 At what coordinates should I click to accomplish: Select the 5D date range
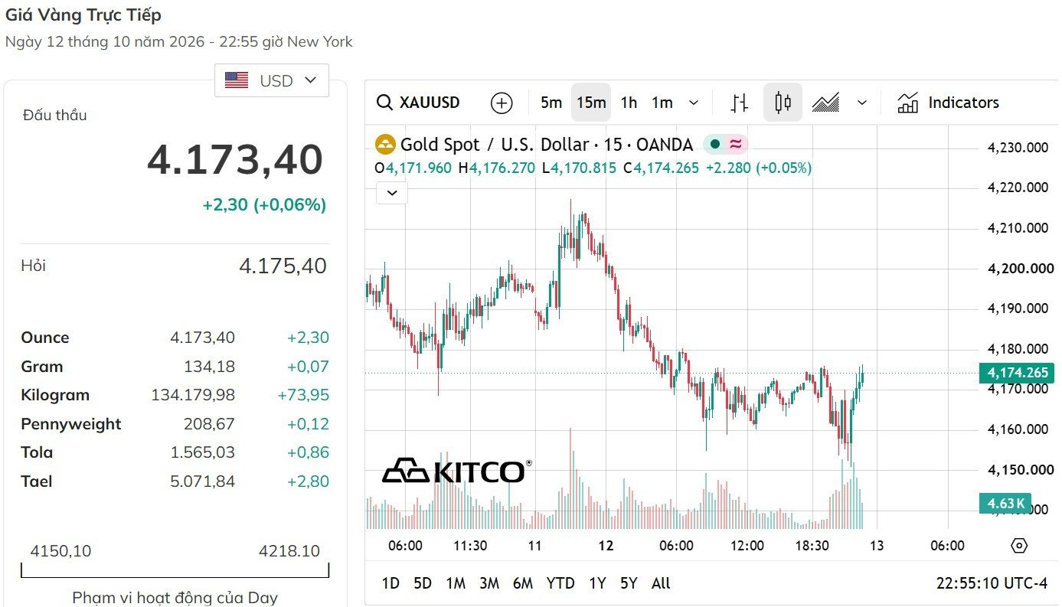point(423,583)
